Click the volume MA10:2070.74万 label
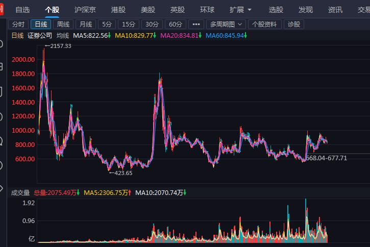This screenshot has height=247, width=370. point(161,193)
